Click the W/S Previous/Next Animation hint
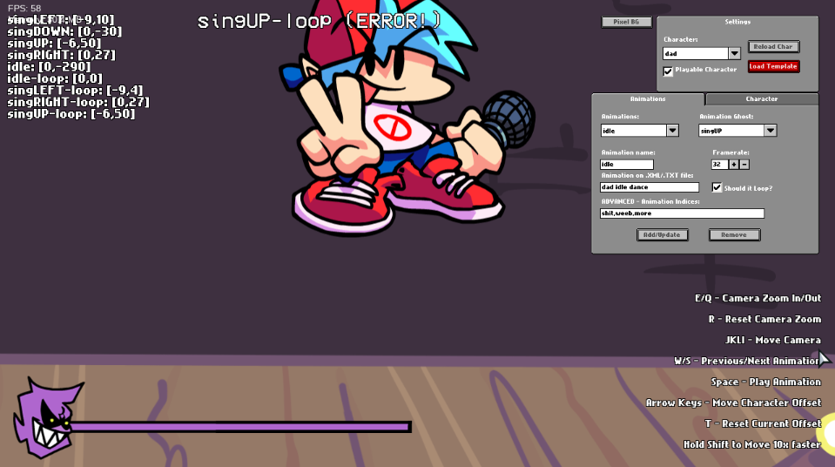The height and width of the screenshot is (467, 835). tap(747, 361)
